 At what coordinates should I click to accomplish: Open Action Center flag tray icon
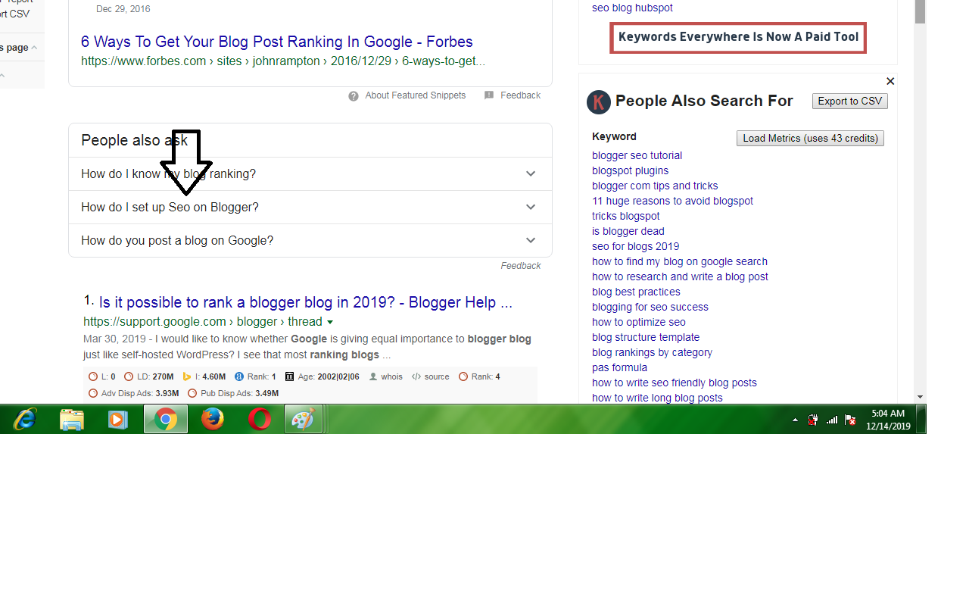[x=850, y=420]
